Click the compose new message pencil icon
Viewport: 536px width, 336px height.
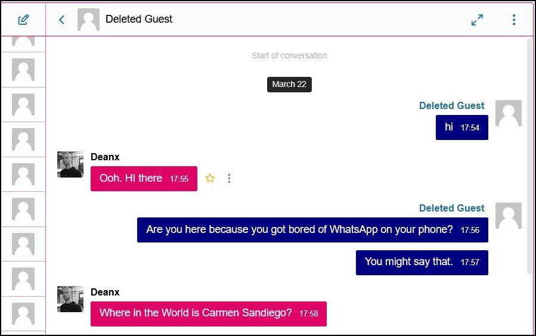[23, 20]
